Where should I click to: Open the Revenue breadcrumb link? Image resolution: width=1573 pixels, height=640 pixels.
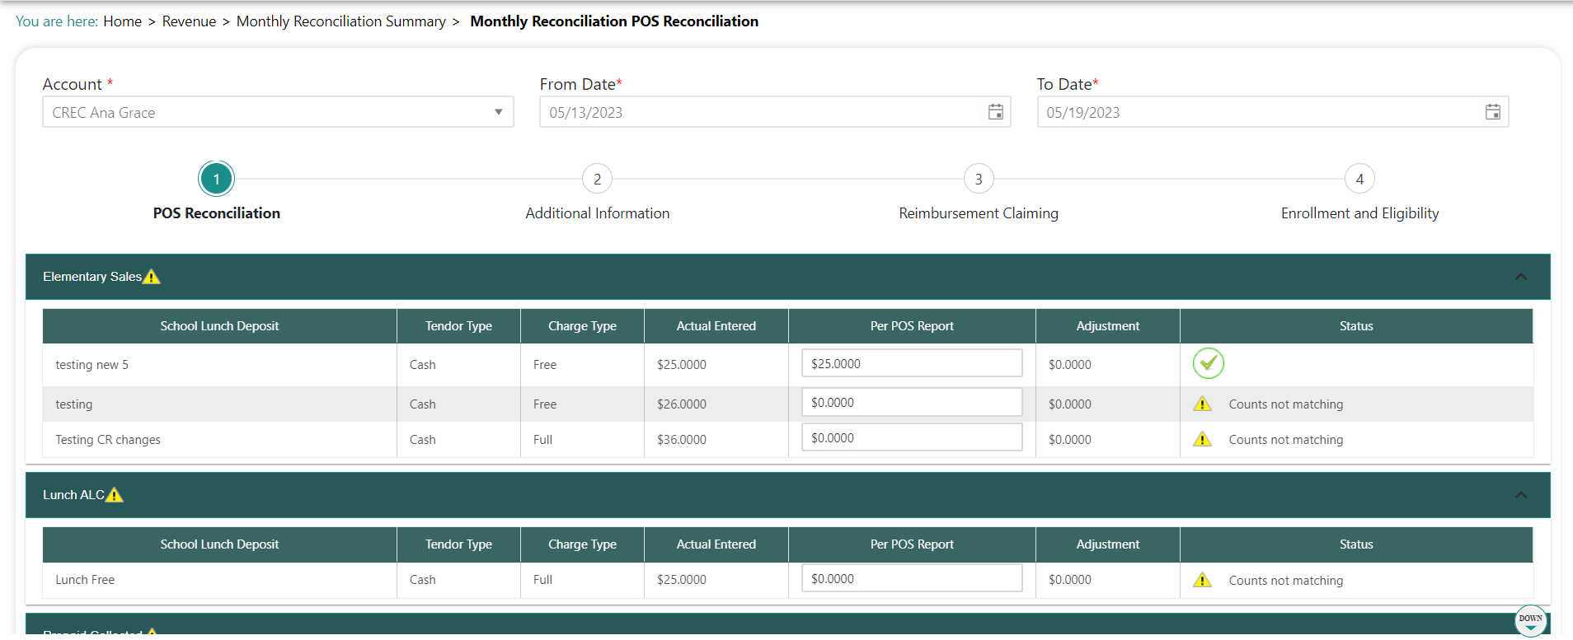click(189, 21)
